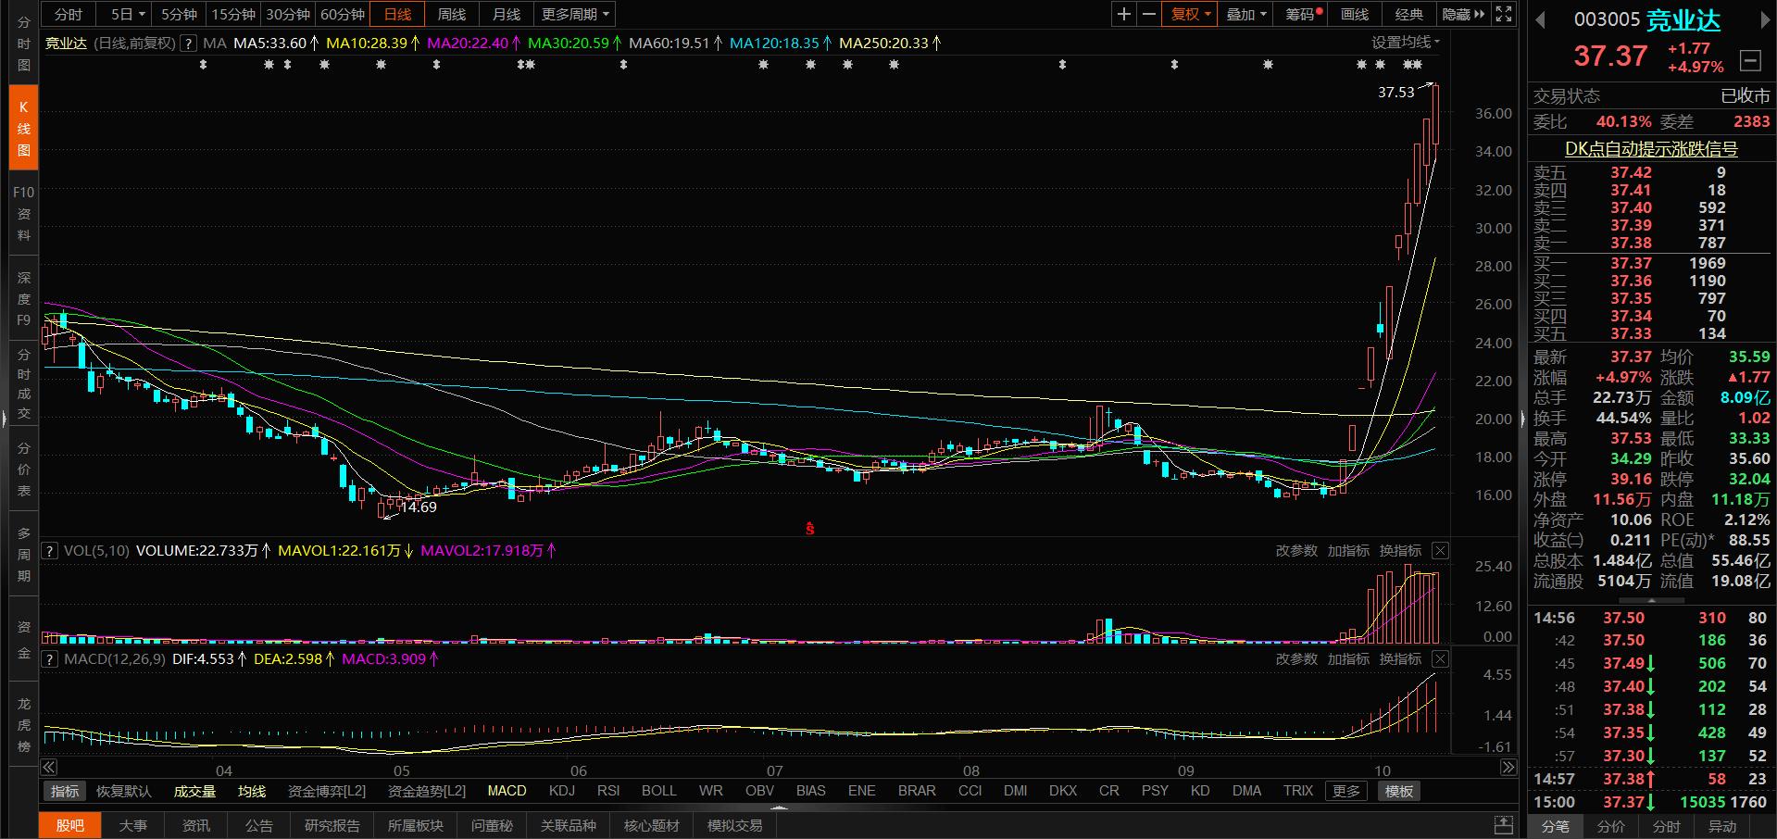Image resolution: width=1777 pixels, height=839 pixels.
Task: Toggle 成交量 volume indicator
Action: 194,791
